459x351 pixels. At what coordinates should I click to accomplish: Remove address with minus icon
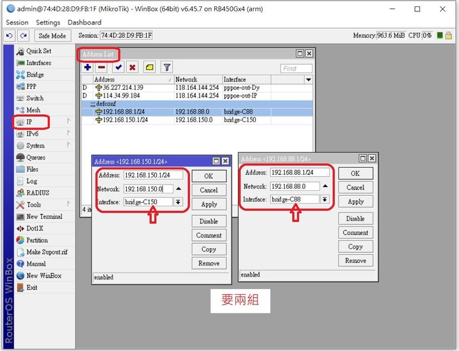(101, 68)
